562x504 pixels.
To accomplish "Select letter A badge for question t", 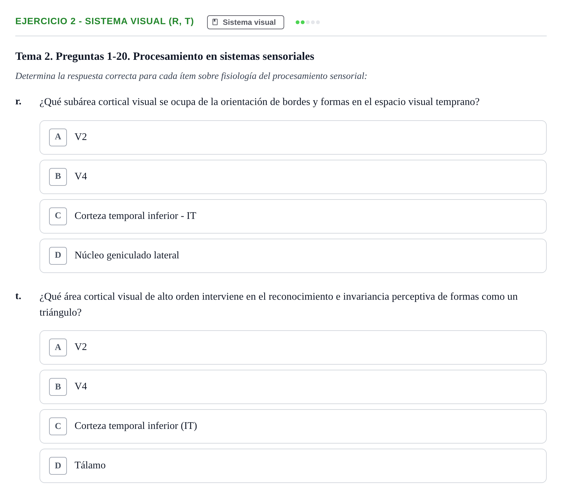I will click(58, 347).
